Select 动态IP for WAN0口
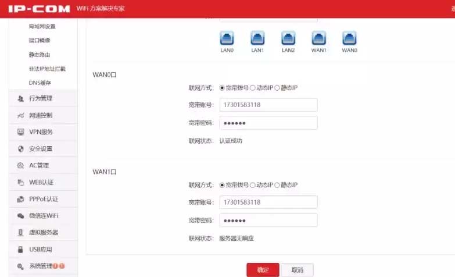 (253, 88)
